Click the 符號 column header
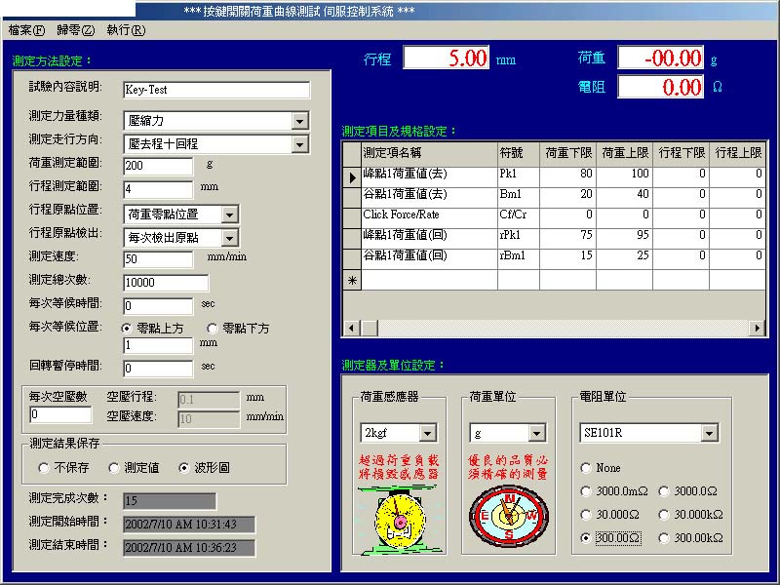The image size is (780, 585). click(519, 153)
